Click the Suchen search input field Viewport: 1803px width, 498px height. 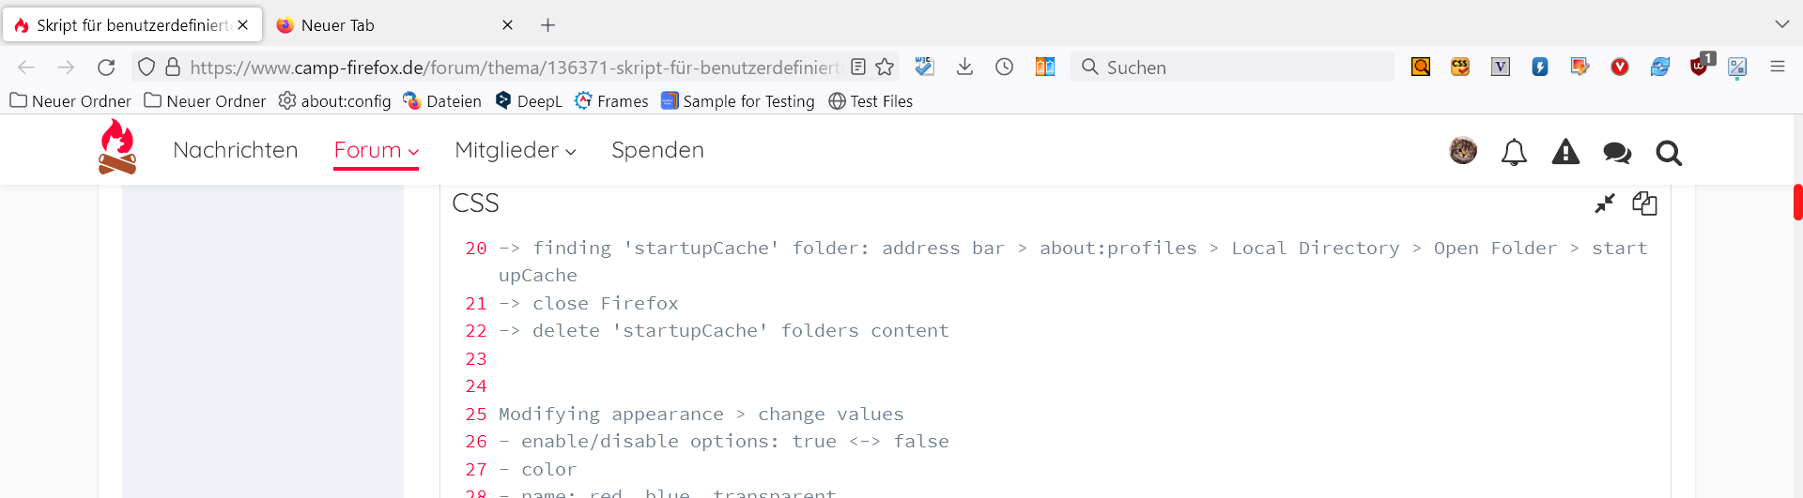tap(1240, 67)
